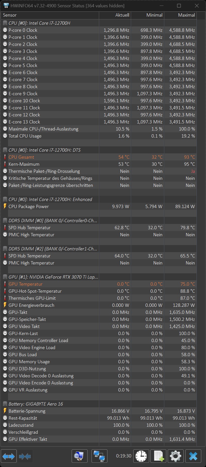Screen dimensions: 206x467
Task: Click the Minimal column header
Action: pyautogui.click(x=148, y=15)
